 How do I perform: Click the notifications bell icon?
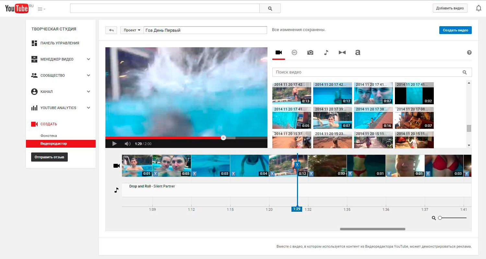pyautogui.click(x=479, y=8)
